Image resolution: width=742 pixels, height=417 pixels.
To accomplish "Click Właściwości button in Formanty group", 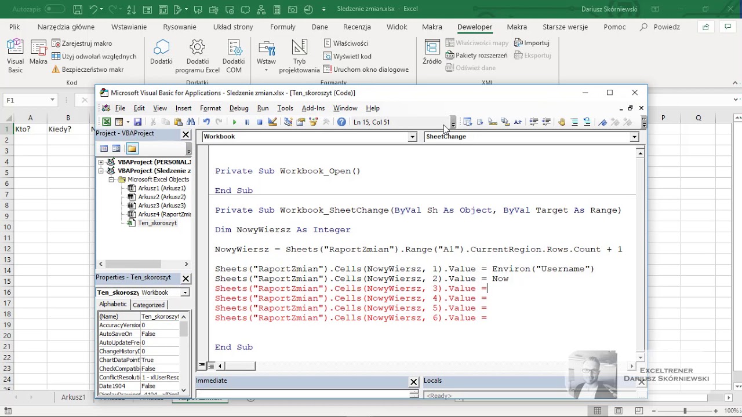I will (345, 43).
